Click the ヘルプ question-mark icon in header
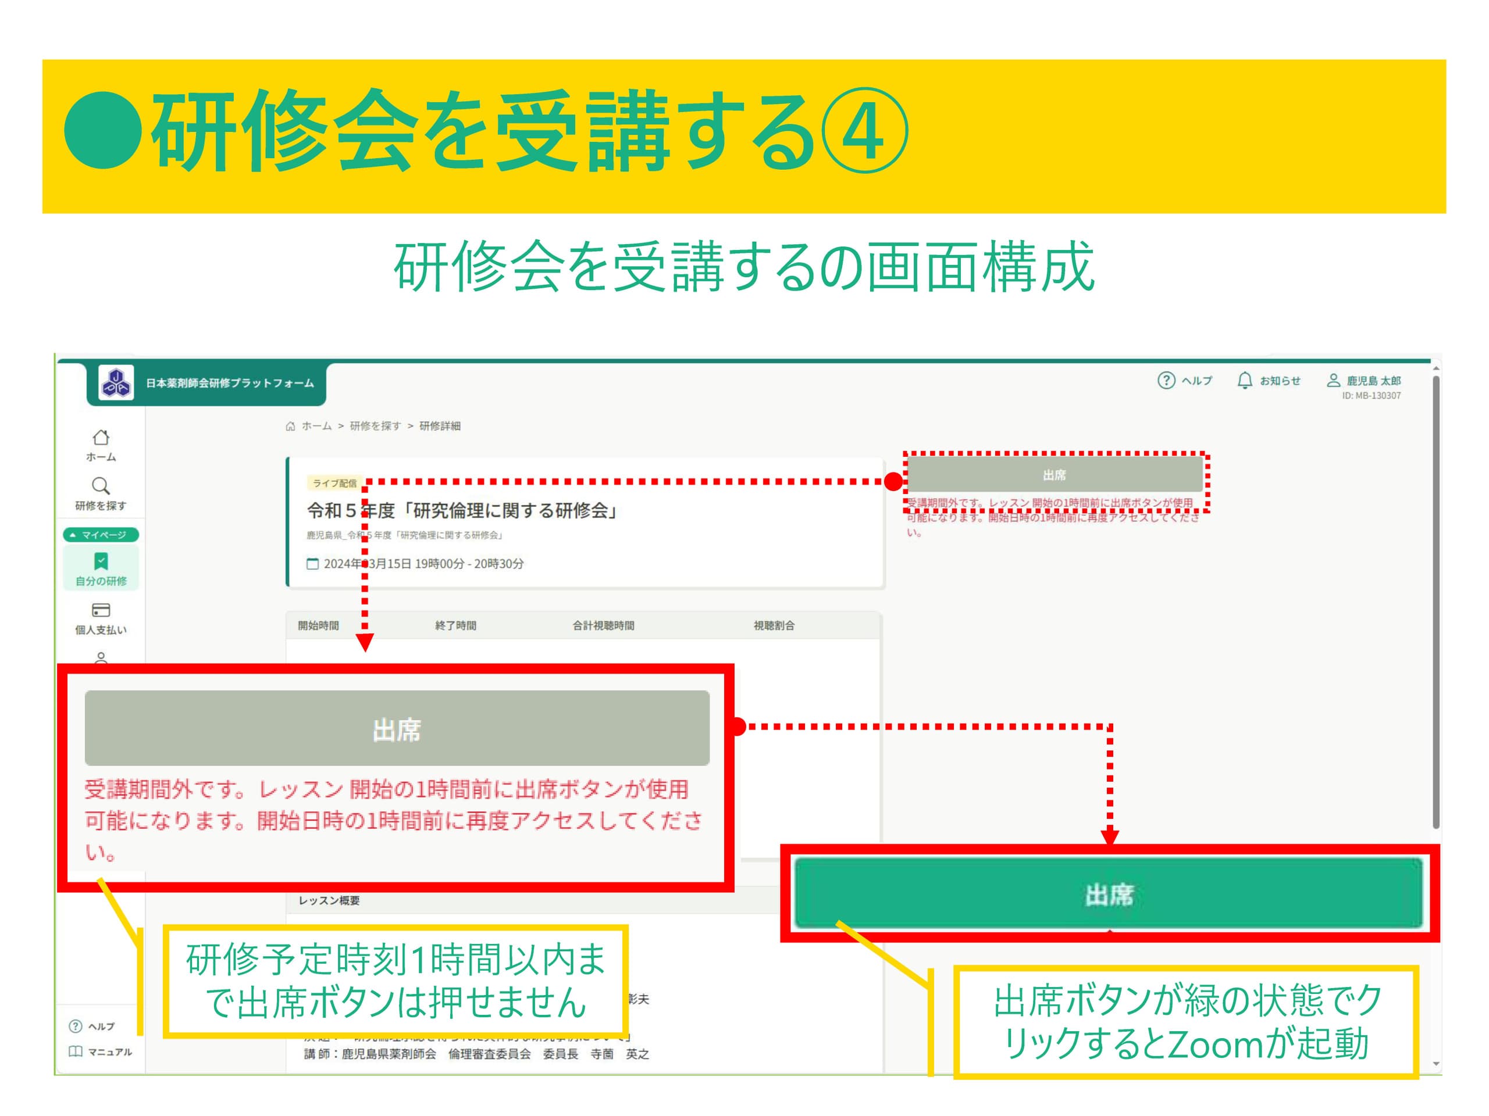This screenshot has width=1489, height=1116. 1166,380
